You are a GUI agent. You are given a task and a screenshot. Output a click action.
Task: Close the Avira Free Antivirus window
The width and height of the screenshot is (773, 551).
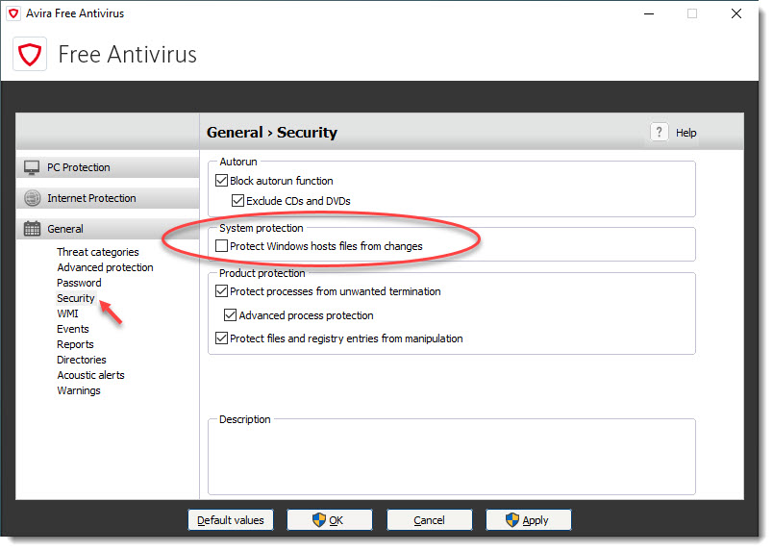736,13
